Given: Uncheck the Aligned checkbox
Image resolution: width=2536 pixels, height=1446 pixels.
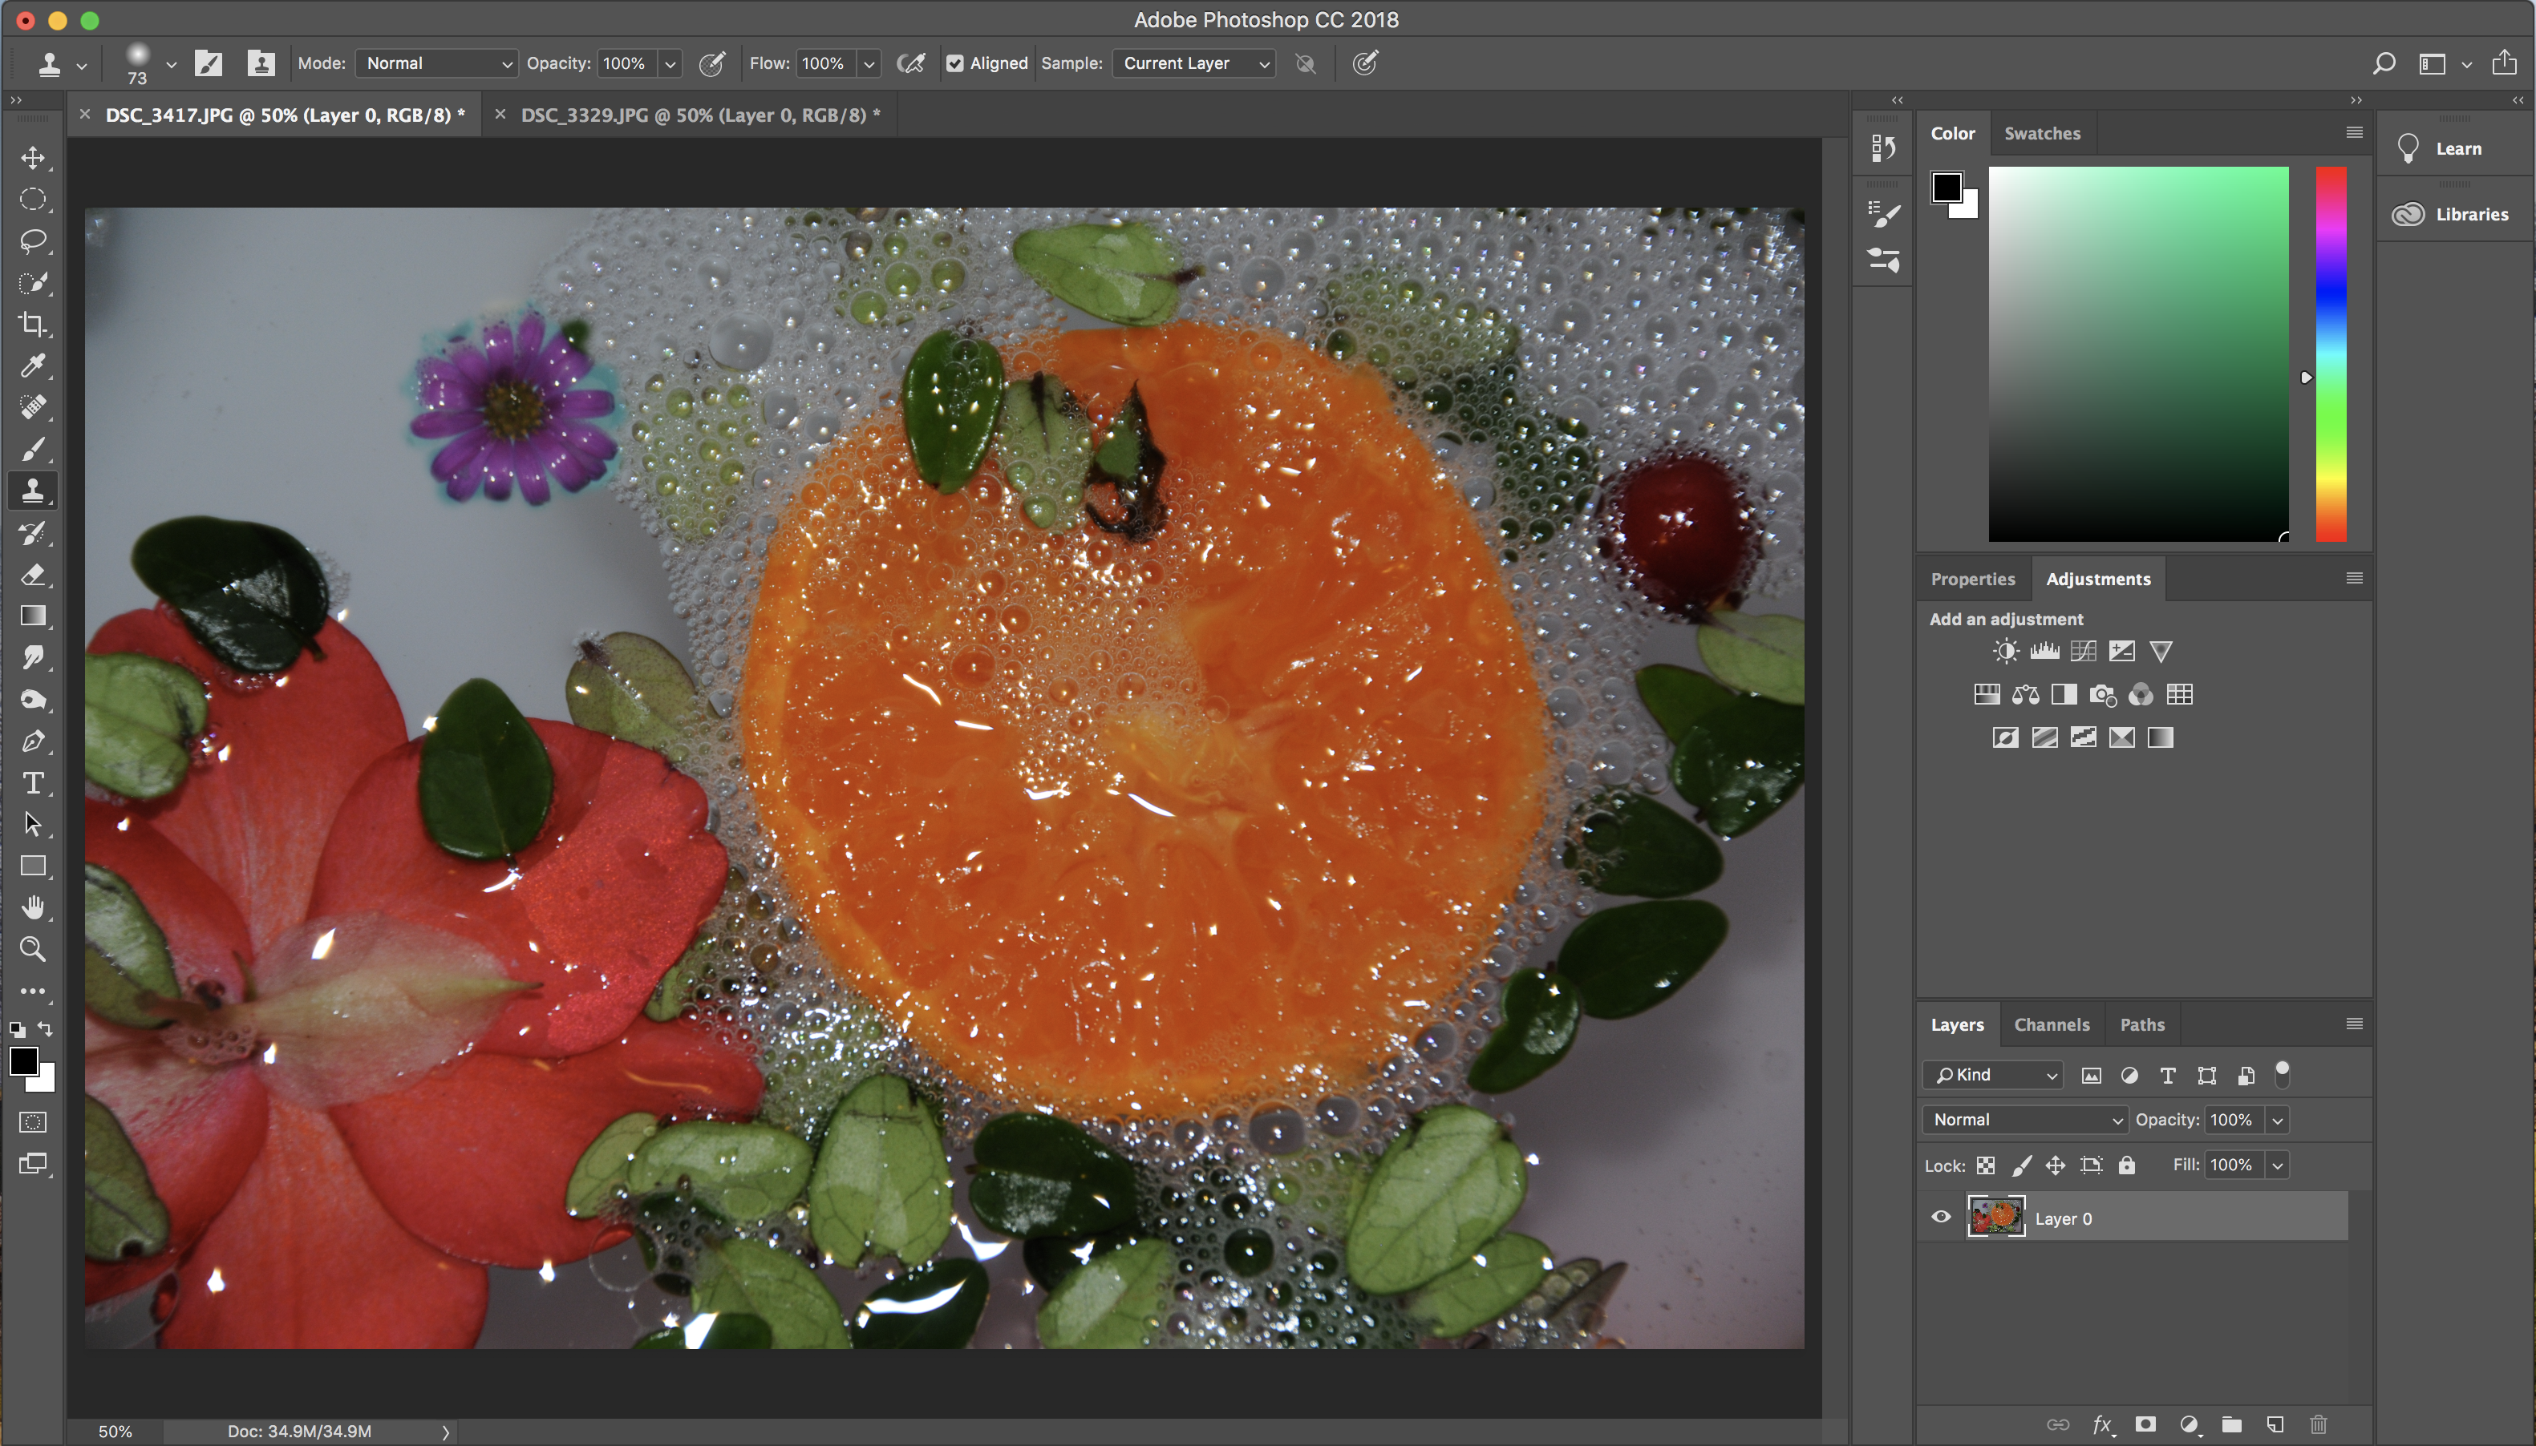Looking at the screenshot, I should [955, 63].
